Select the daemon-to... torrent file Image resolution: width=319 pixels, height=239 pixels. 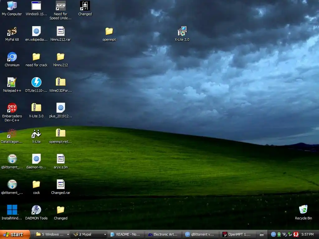click(36, 162)
